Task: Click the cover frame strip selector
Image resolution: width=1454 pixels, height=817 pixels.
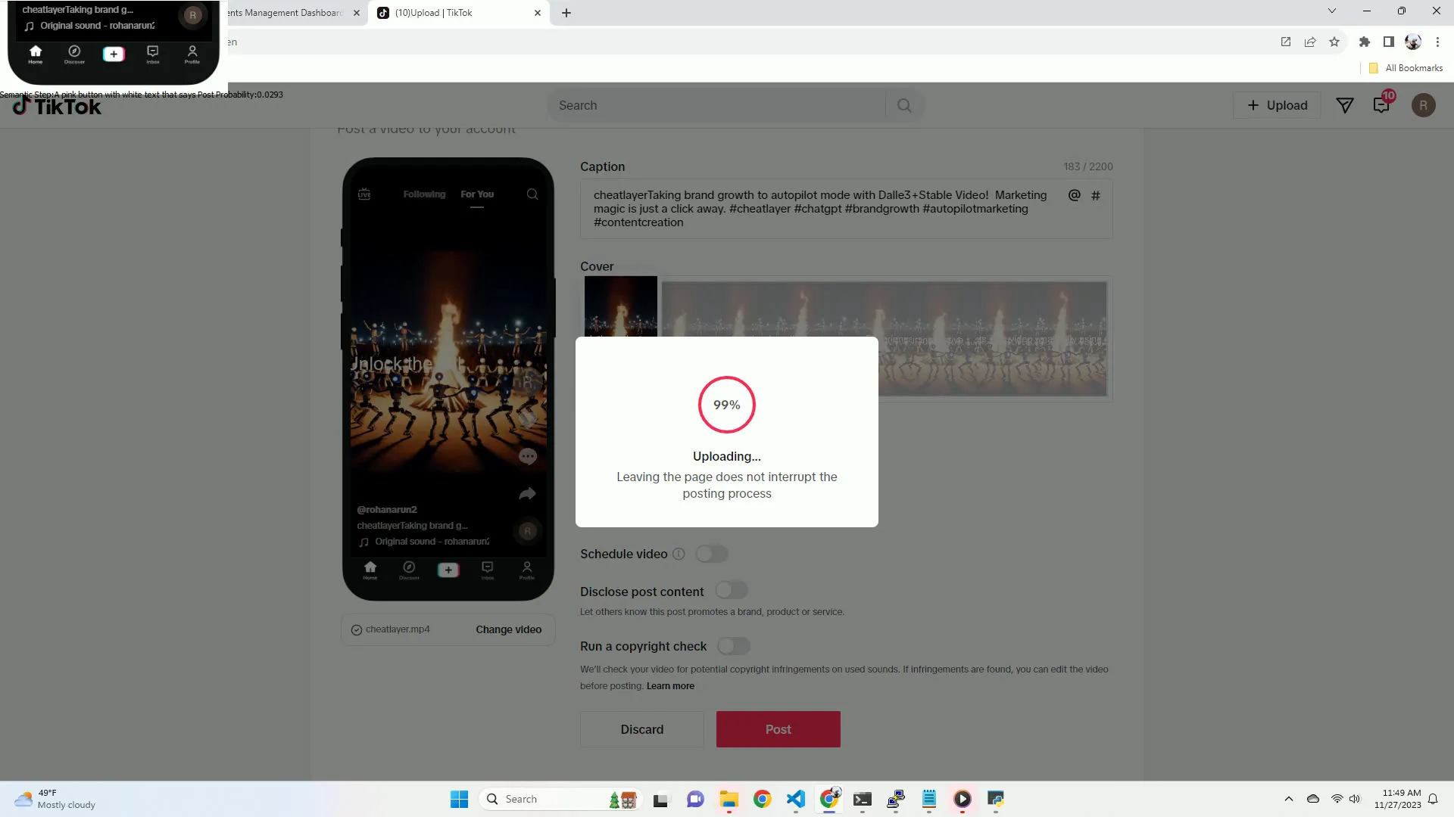Action: (884, 339)
